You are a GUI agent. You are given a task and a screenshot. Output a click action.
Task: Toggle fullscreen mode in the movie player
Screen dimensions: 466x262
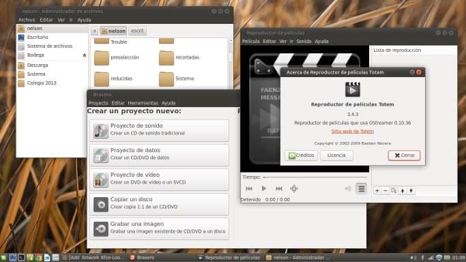294,188
